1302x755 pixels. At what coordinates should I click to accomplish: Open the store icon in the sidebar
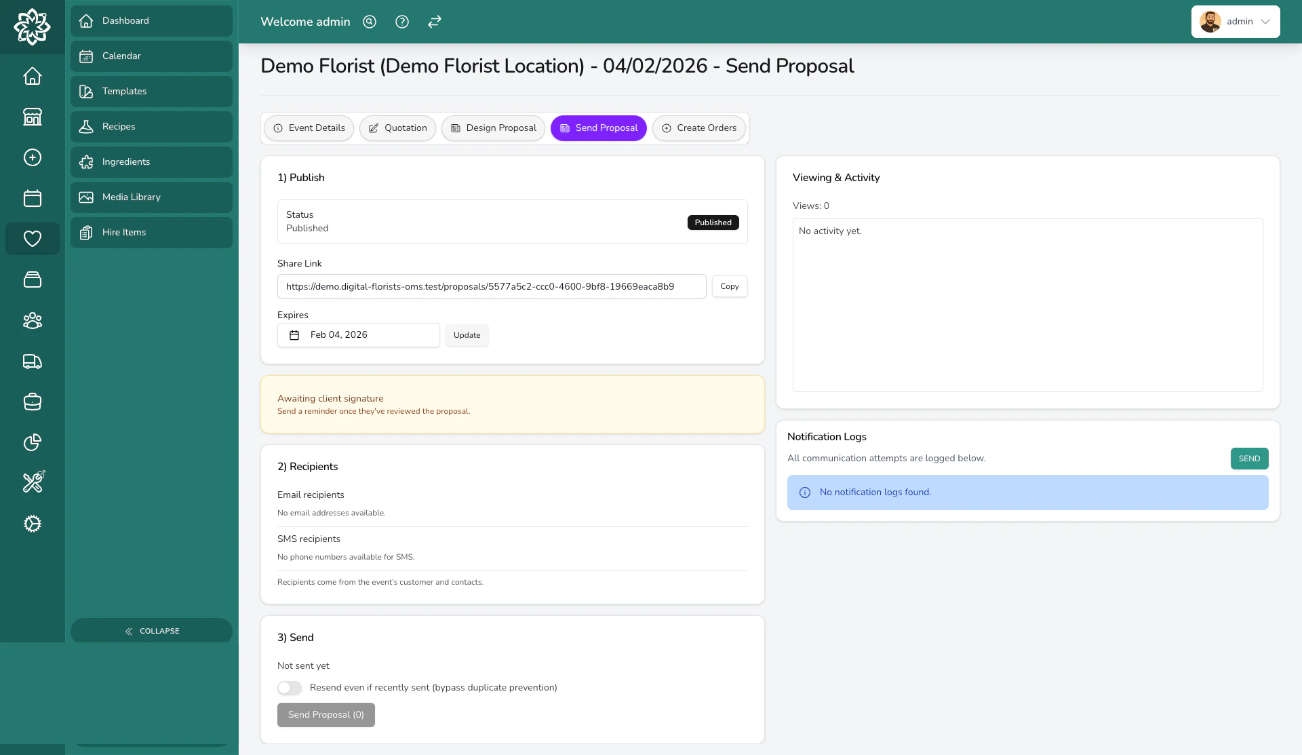(x=32, y=117)
